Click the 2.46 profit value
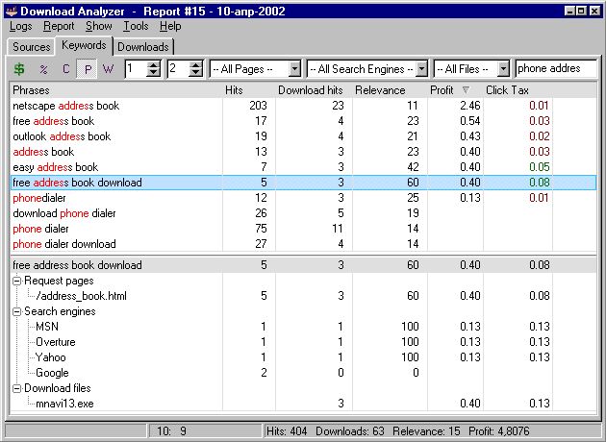This screenshot has width=606, height=442. 470,106
